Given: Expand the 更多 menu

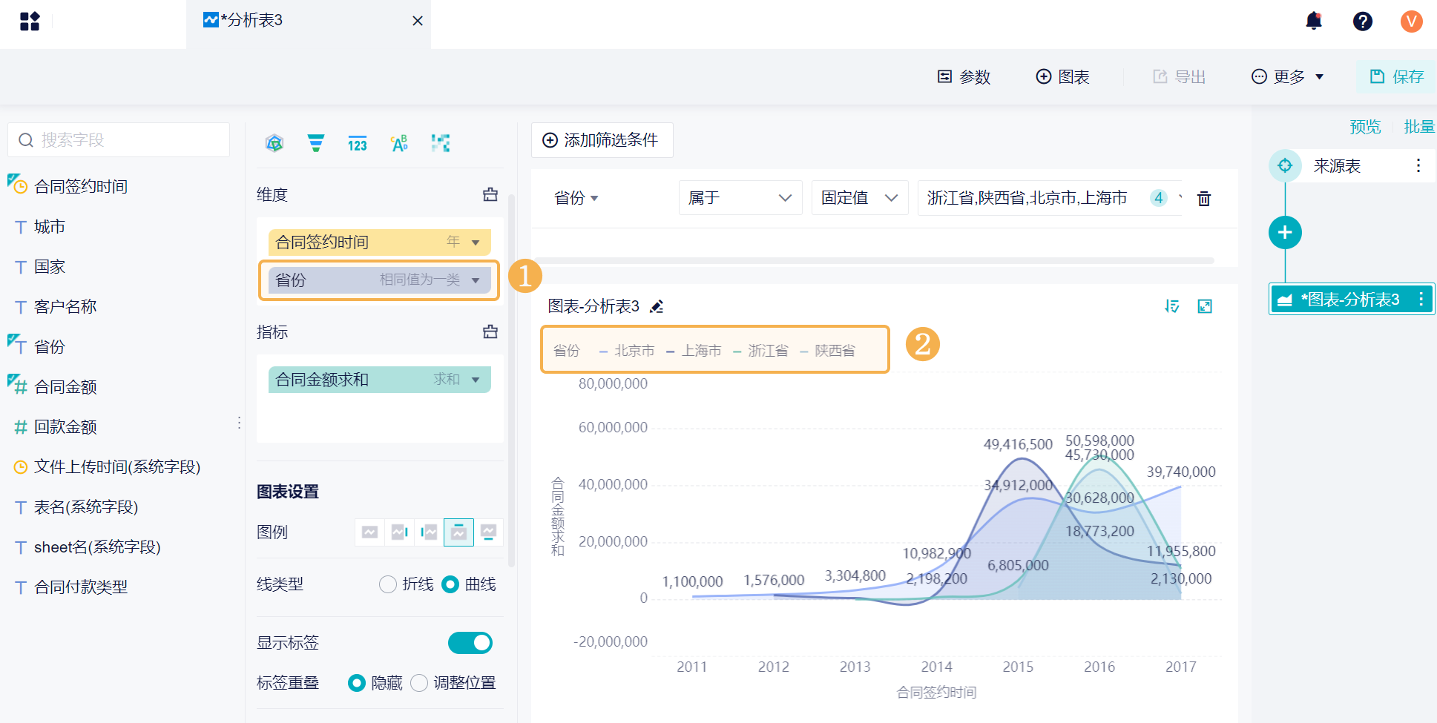Looking at the screenshot, I should pos(1288,76).
